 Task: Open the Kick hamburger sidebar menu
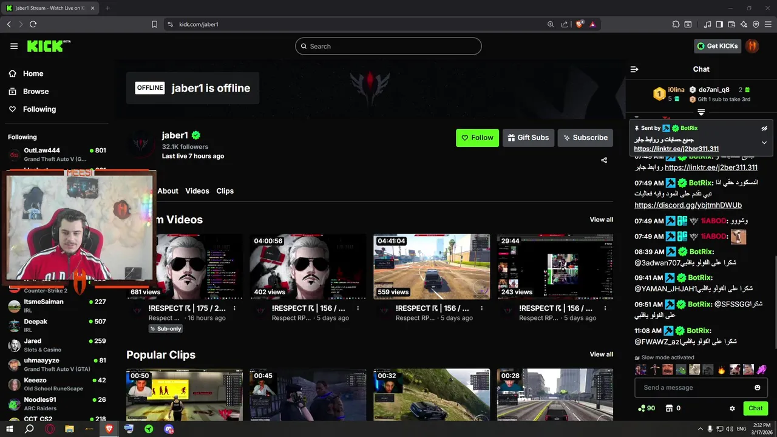point(14,46)
